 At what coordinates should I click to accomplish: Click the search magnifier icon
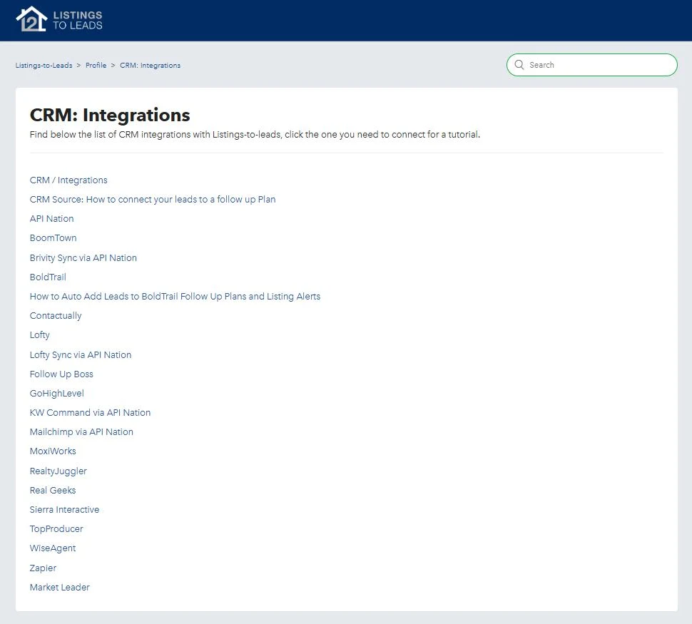click(x=519, y=65)
